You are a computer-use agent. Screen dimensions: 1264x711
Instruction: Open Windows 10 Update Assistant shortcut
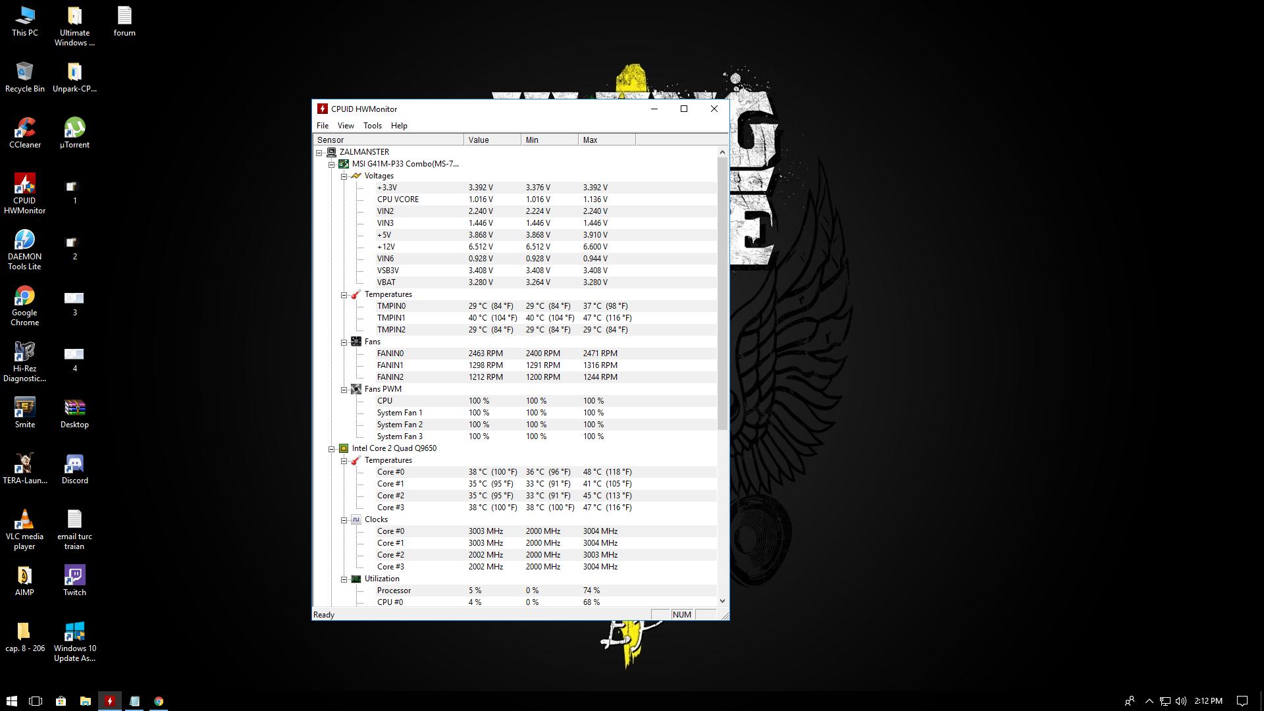pos(74,641)
